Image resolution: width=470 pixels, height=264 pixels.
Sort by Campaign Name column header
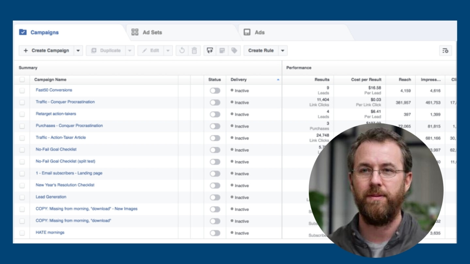pyautogui.click(x=50, y=80)
